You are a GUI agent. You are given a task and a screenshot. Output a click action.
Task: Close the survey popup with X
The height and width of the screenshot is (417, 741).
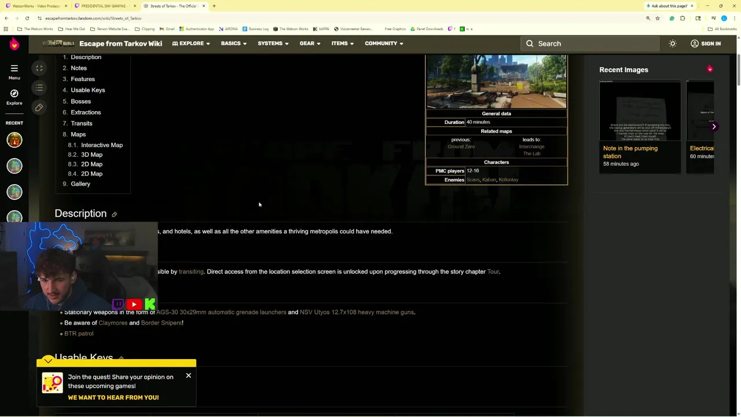pos(188,376)
